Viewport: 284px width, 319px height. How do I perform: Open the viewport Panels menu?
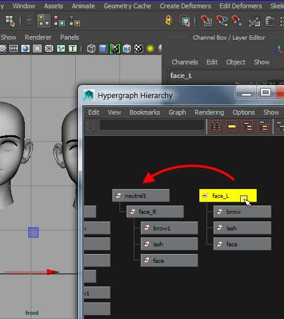pyautogui.click(x=69, y=37)
